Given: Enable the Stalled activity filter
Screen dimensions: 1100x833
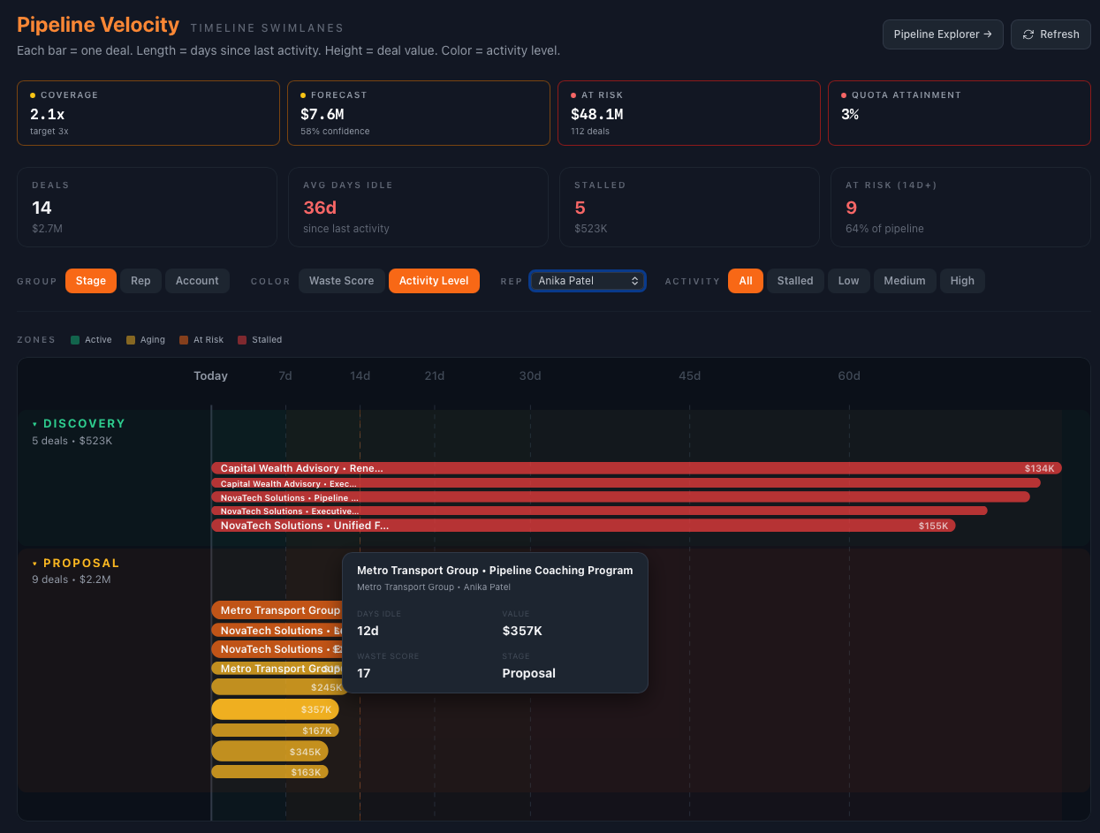Looking at the screenshot, I should (794, 281).
